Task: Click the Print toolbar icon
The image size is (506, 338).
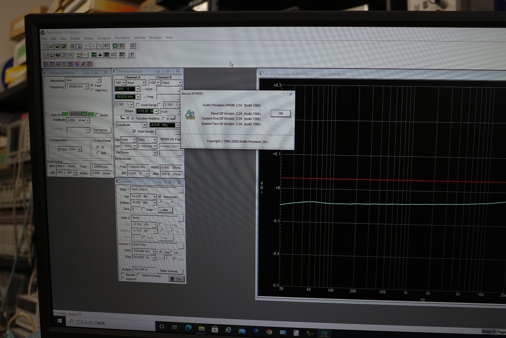Action: click(72, 46)
